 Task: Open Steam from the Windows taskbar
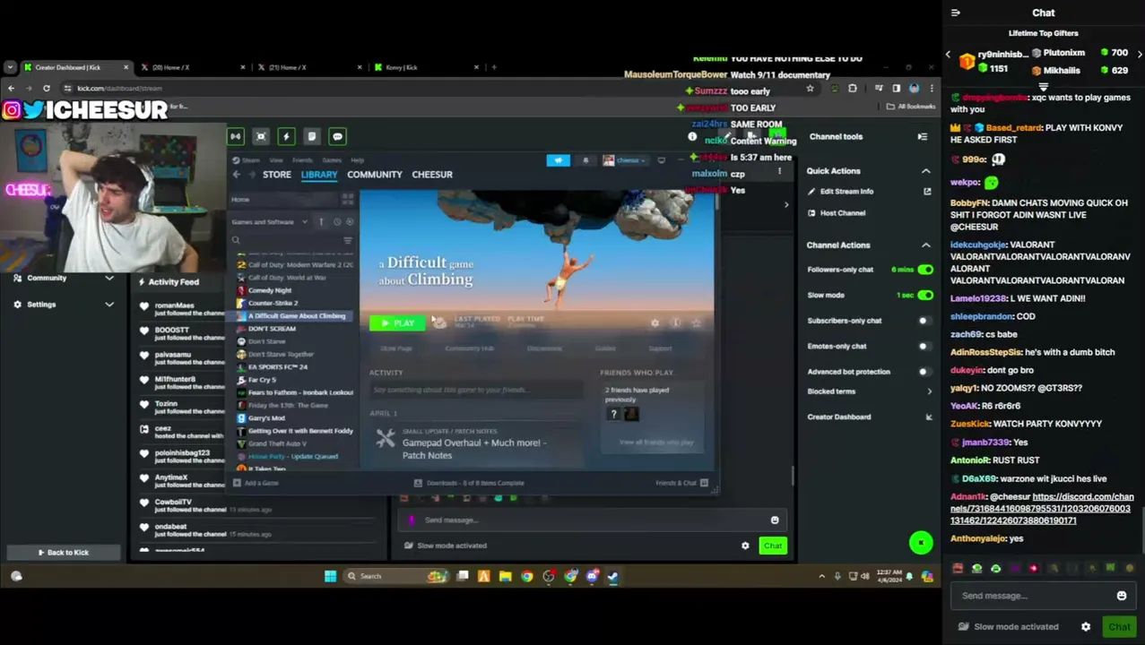(613, 576)
